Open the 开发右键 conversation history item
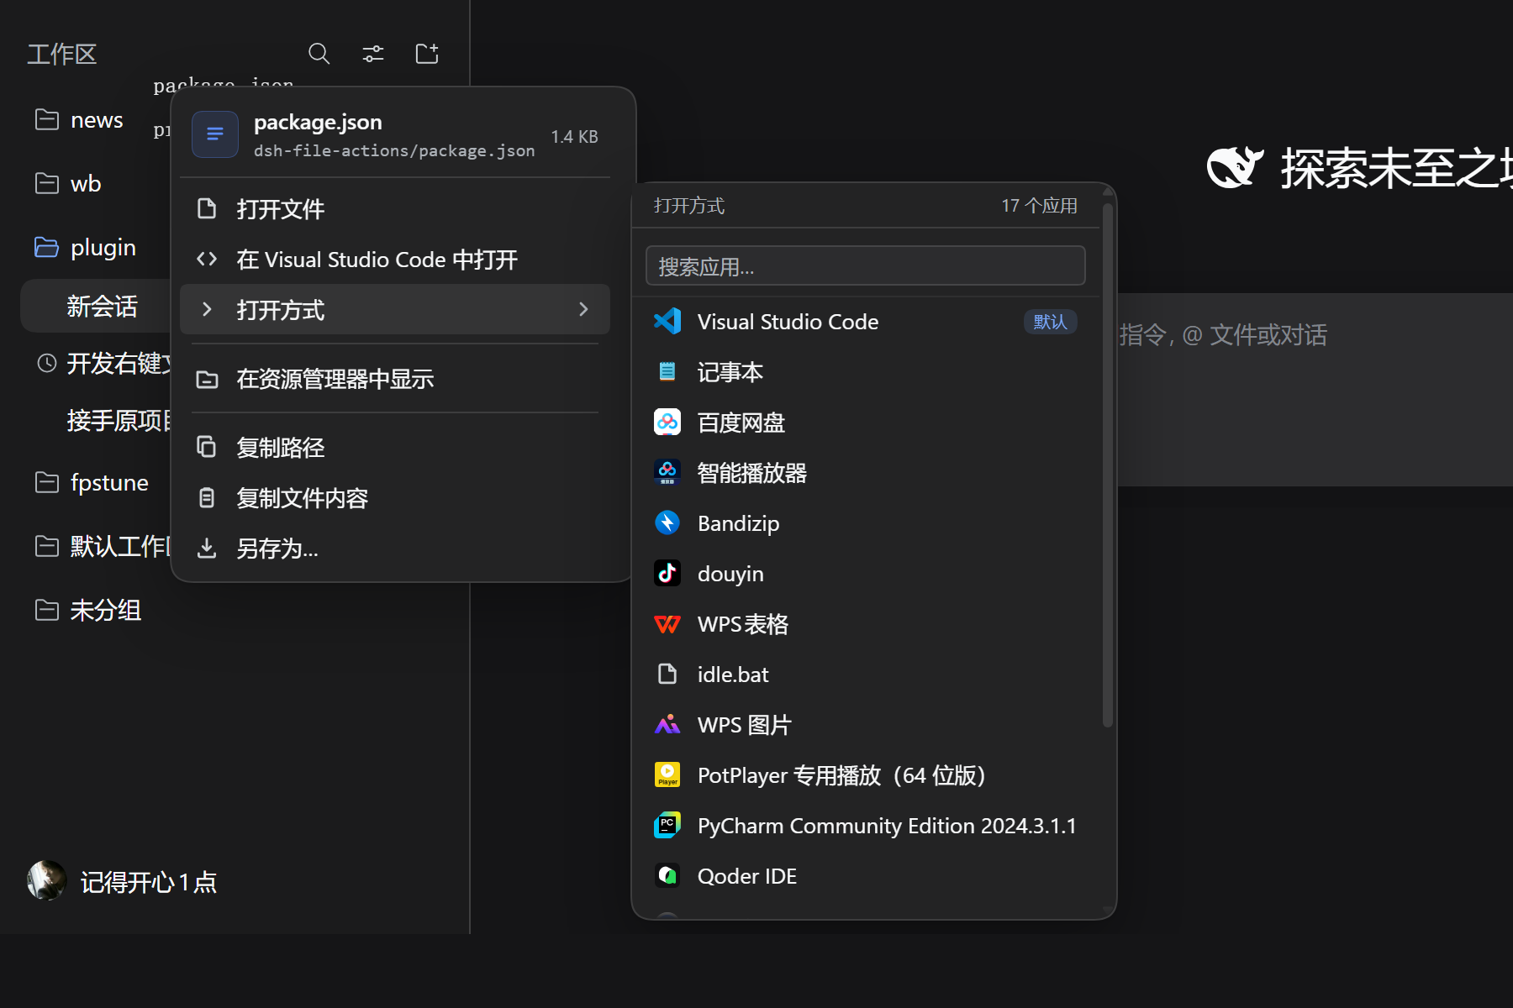This screenshot has width=1513, height=1008. (103, 363)
